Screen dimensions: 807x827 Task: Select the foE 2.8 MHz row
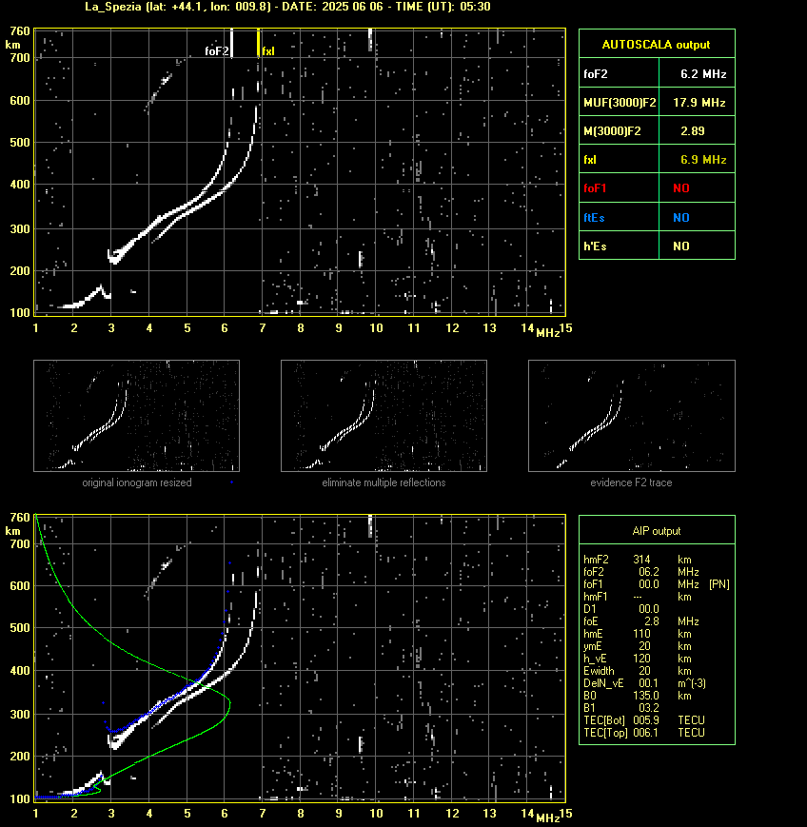click(x=641, y=621)
